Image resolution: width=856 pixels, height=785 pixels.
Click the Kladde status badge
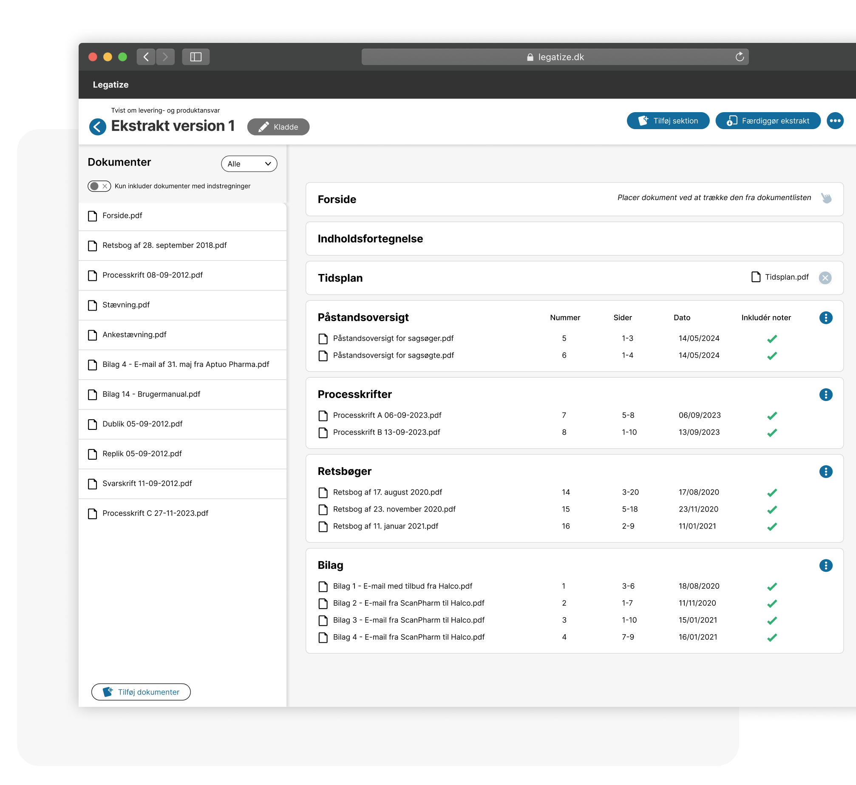tap(278, 127)
